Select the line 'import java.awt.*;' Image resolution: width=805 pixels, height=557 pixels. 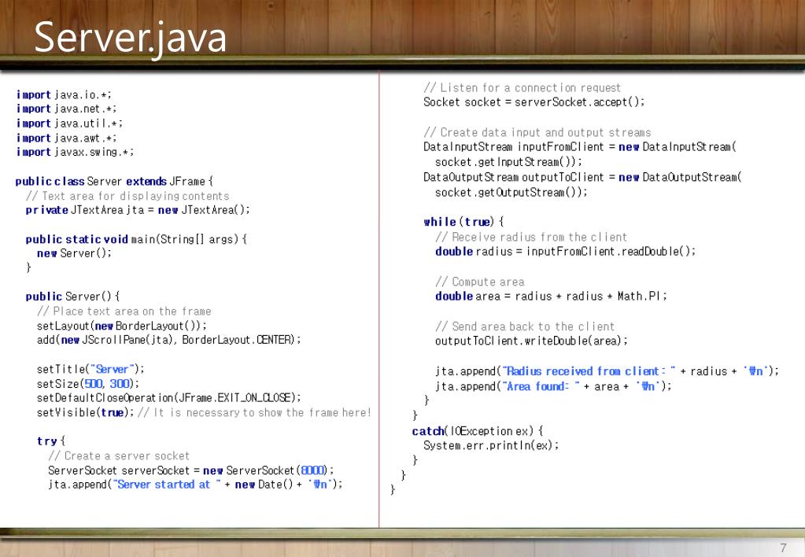click(66, 138)
